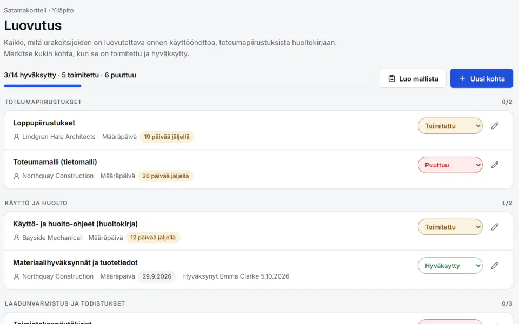Screen dimensions: 519x324
Task: Click Lindgren Hale Architects assignee name
Action: [x=58, y=137]
